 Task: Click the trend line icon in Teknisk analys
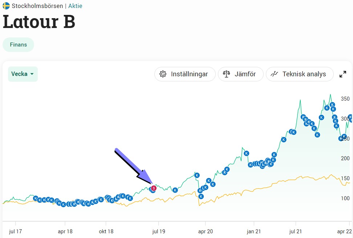click(274, 74)
